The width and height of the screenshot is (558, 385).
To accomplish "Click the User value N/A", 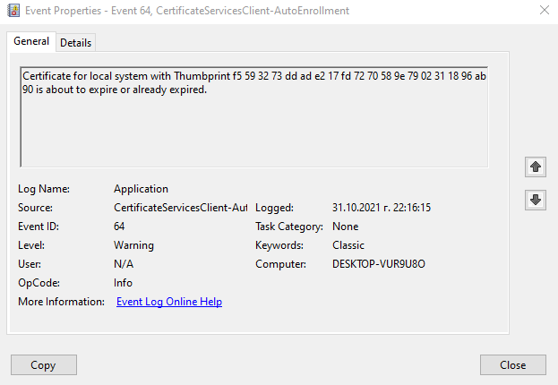I will pyautogui.click(x=124, y=264).
